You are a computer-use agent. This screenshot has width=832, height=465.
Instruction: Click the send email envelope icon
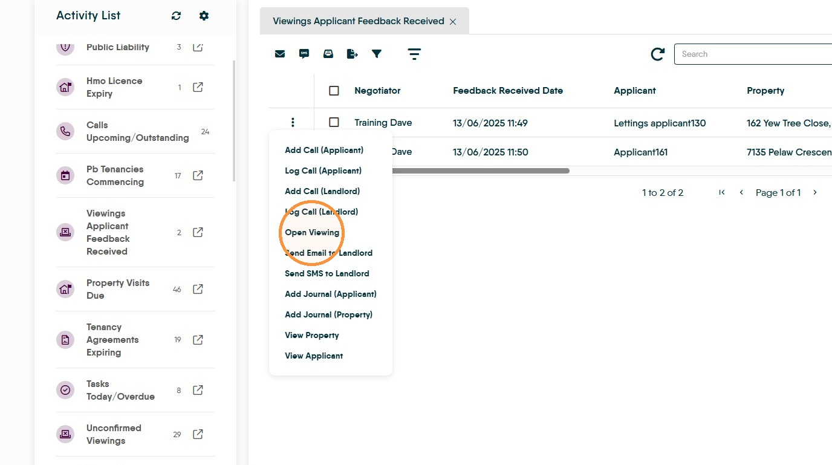280,54
